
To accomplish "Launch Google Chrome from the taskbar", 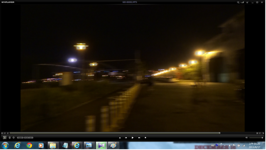I will coord(30,145).
